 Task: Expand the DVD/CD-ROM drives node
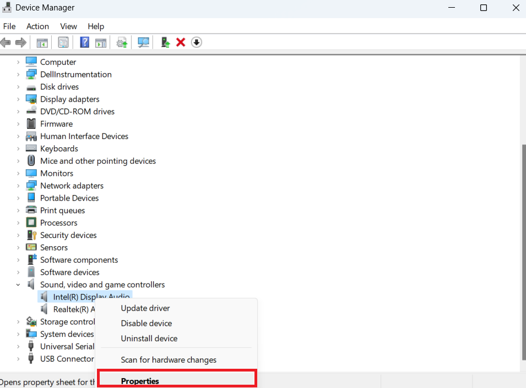coord(18,112)
